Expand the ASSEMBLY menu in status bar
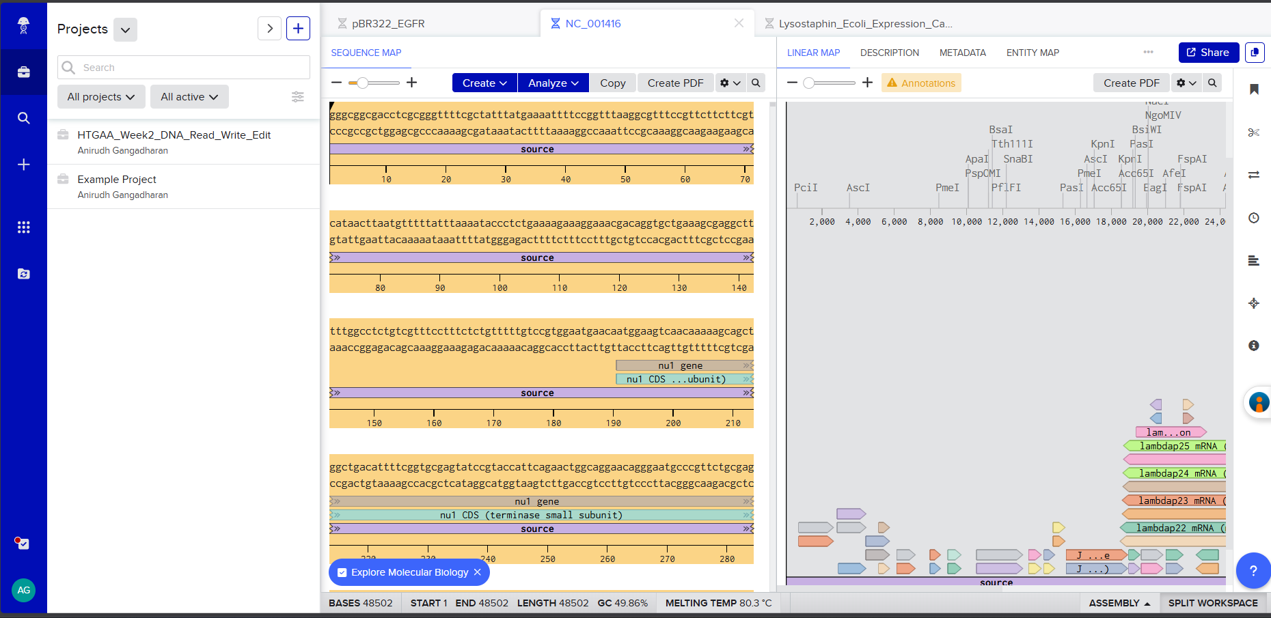 (1119, 603)
